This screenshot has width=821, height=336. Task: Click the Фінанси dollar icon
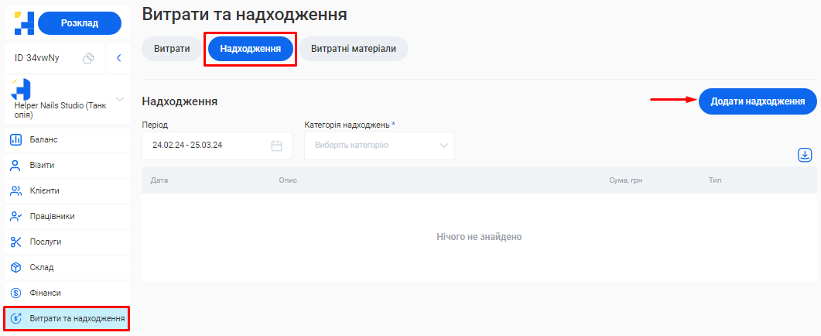coord(15,293)
